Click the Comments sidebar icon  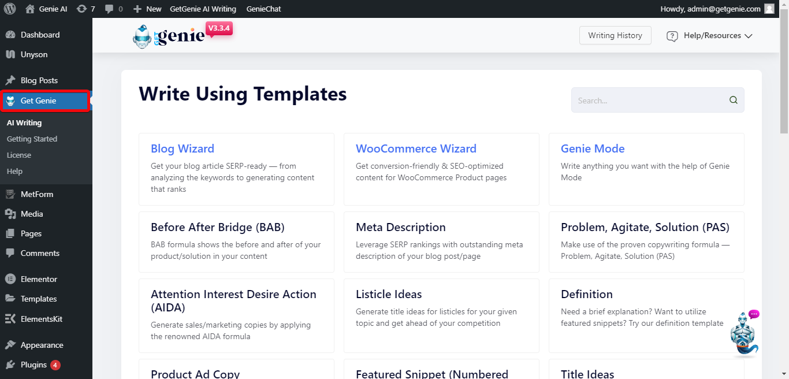pyautogui.click(x=10, y=253)
